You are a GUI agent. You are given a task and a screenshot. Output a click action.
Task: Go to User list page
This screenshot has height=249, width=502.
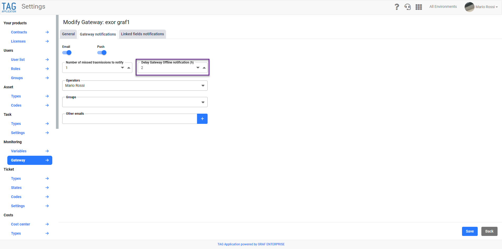point(18,60)
